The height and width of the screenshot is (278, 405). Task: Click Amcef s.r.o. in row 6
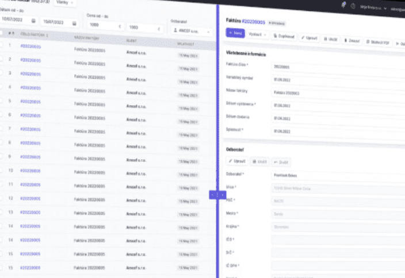[136, 119]
